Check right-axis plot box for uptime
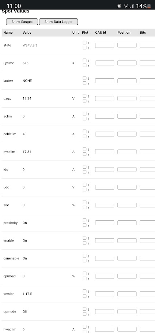Screen dimensions: 155x333 (x=84, y=66)
